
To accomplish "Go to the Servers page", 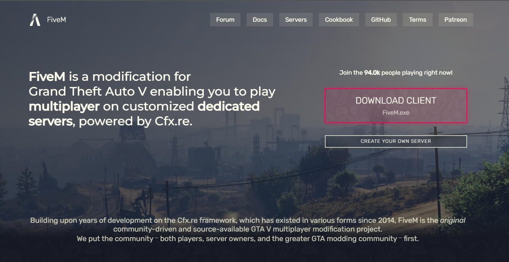I will [296, 20].
